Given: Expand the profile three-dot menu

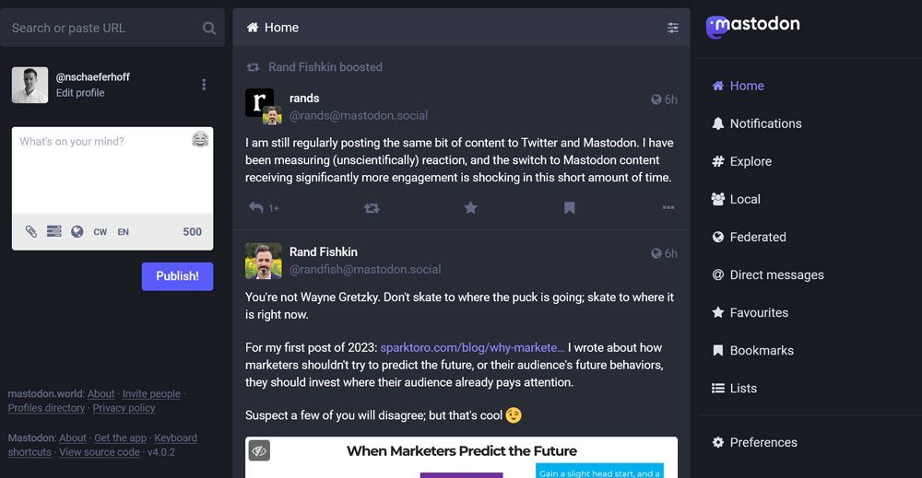Looking at the screenshot, I should point(204,85).
